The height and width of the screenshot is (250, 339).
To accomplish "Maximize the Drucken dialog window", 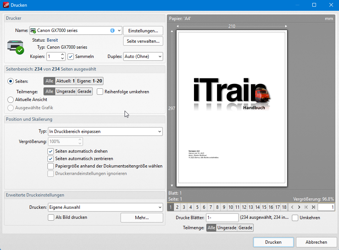I will (314, 5).
